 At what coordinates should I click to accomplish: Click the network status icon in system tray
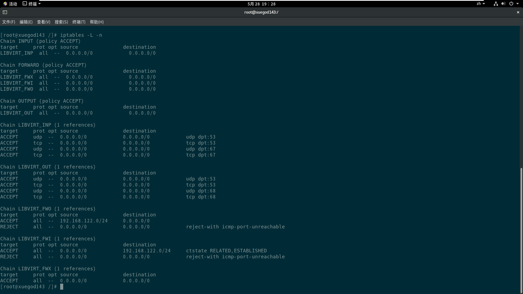pos(496,4)
